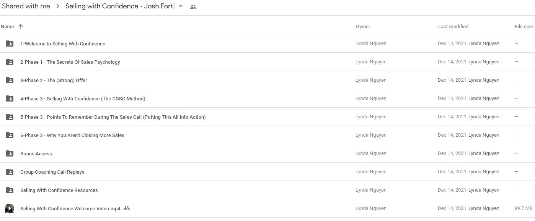Viewport: 535px width, 221px height.
Task: Click the Owner column header
Action: click(363, 27)
